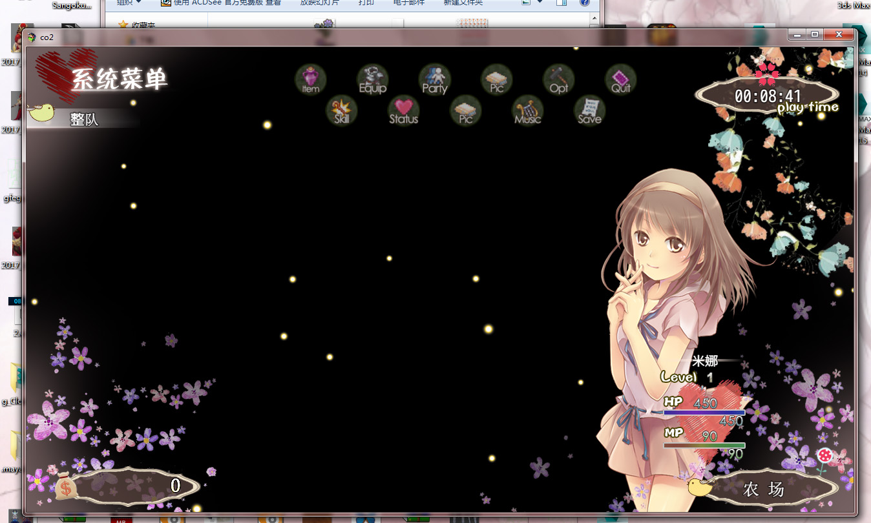This screenshot has width=871, height=523.
Task: Click the 系统菜单 title
Action: [x=120, y=79]
